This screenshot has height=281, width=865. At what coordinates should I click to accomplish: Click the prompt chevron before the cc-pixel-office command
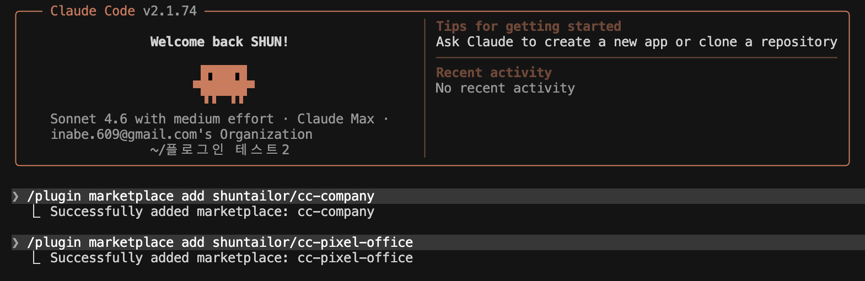[15, 242]
